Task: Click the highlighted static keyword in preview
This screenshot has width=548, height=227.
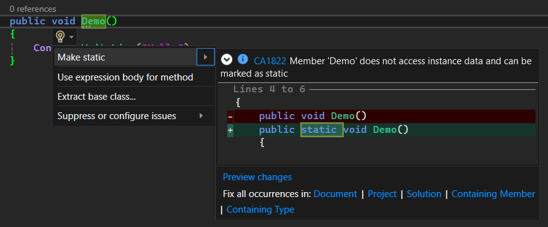Action: click(321, 130)
